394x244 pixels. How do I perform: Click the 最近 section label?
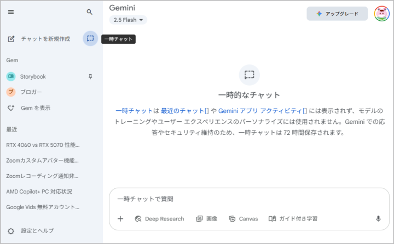pos(11,129)
